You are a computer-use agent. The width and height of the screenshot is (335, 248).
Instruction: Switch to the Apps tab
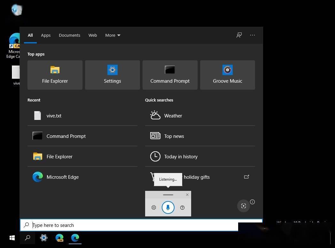(46, 35)
